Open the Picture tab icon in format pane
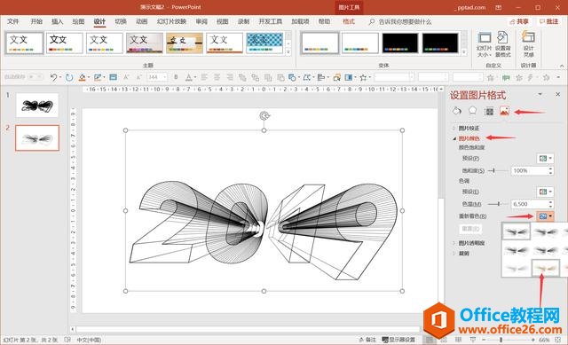The image size is (568, 345). [504, 111]
